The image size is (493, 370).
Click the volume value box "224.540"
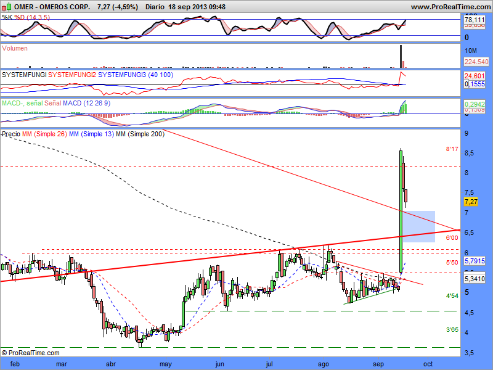tap(476, 62)
